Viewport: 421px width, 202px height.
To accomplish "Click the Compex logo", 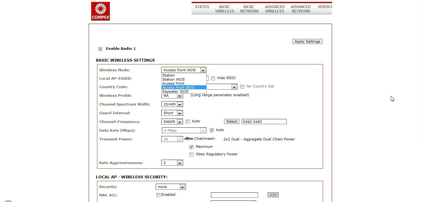I will pyautogui.click(x=100, y=11).
